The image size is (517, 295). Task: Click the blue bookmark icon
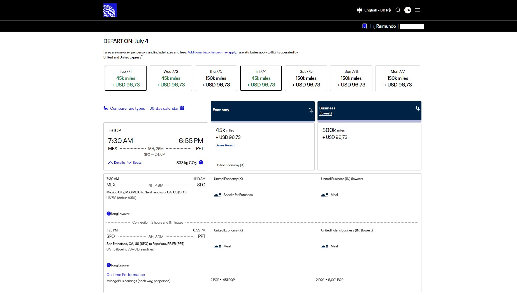tap(365, 26)
